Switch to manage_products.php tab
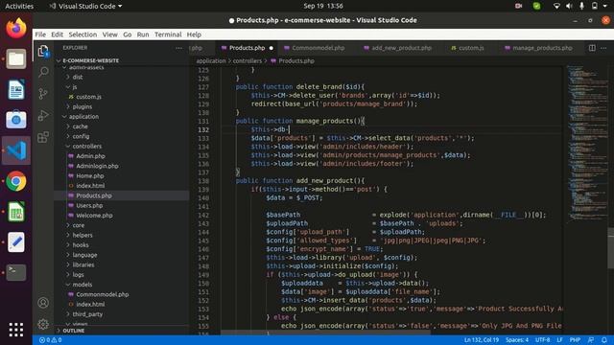Screen dimensions: 614x345 coord(538,48)
